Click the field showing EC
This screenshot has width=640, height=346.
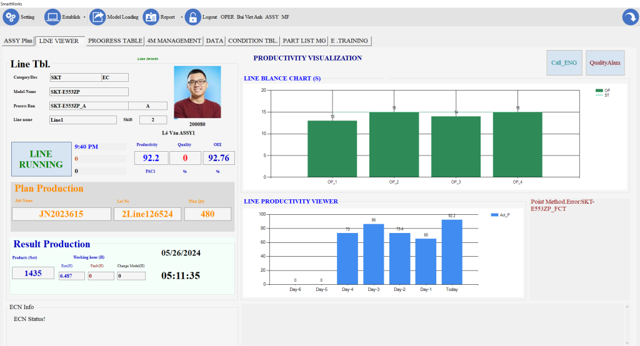[x=115, y=77]
